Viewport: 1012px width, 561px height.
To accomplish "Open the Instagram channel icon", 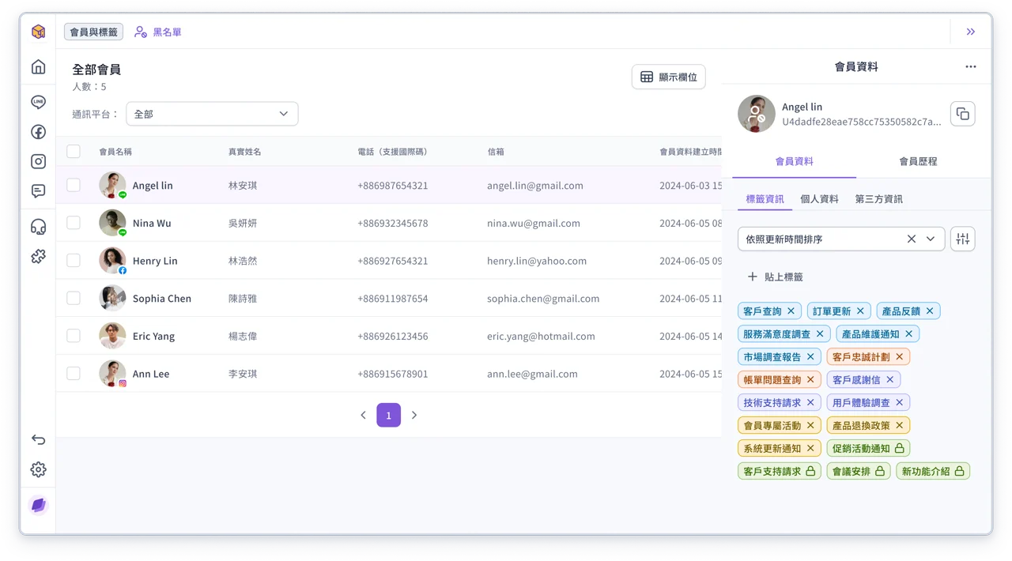I will tap(38, 161).
